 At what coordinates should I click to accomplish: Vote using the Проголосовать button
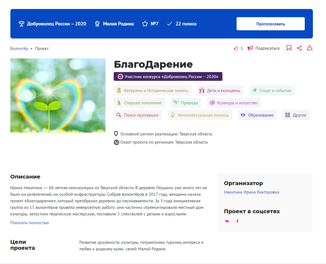coord(270,24)
